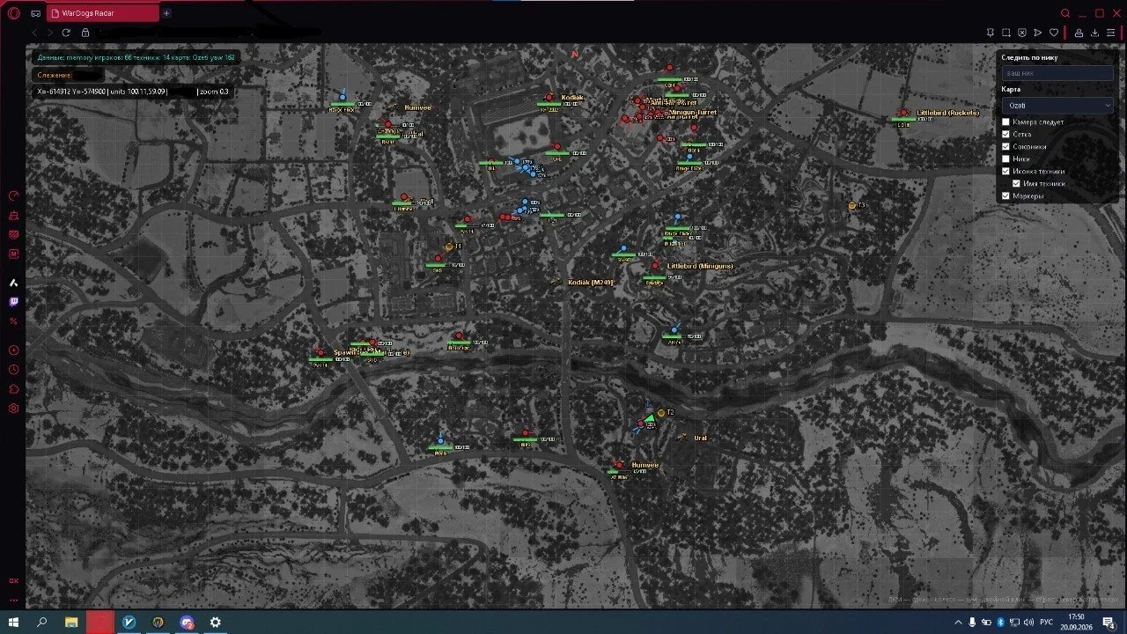Select the T3 orange map marker
This screenshot has height=634, width=1127.
click(852, 205)
